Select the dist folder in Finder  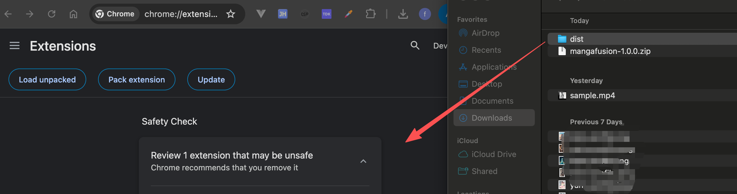coord(642,39)
